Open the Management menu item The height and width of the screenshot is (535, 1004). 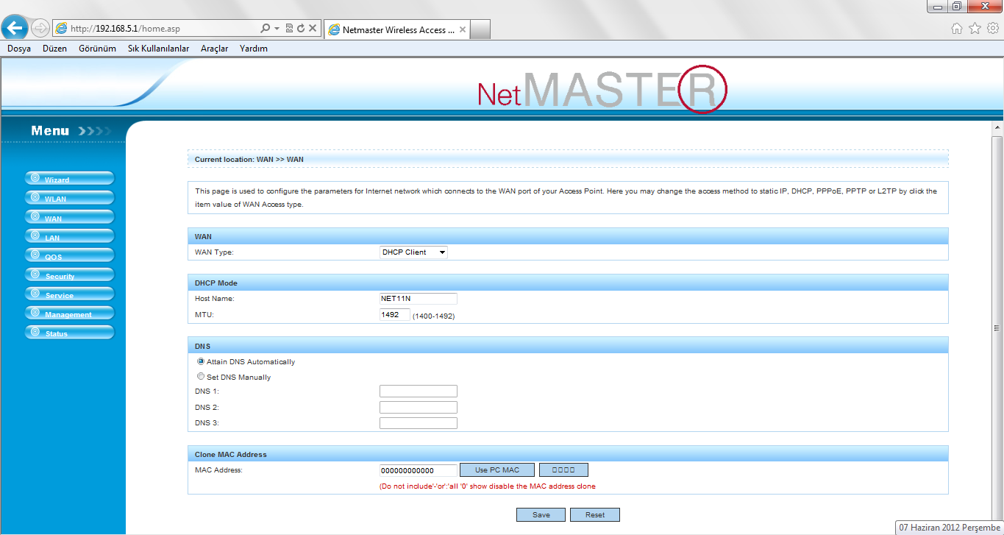click(70, 313)
